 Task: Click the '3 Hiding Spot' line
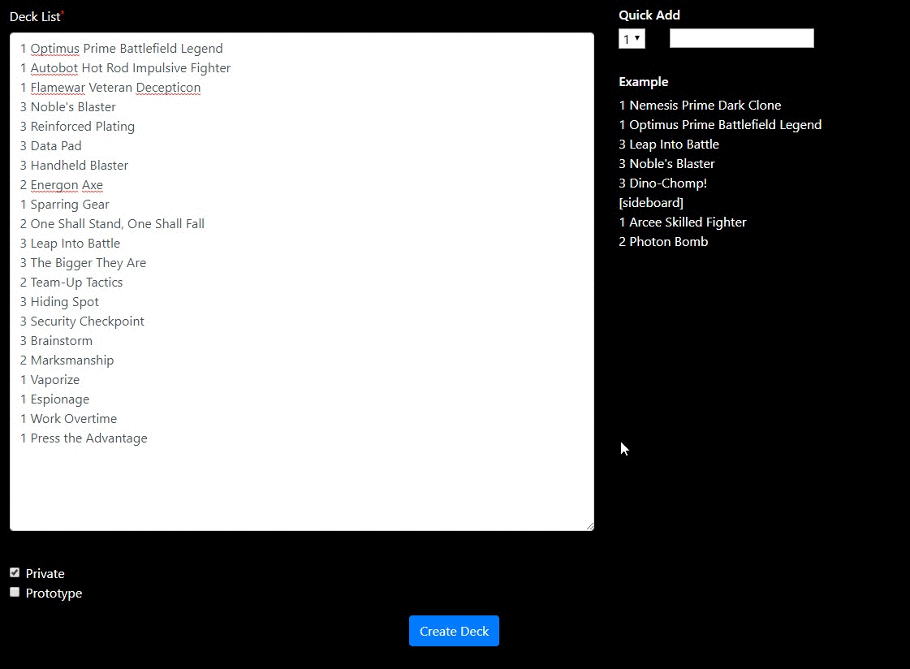point(59,302)
